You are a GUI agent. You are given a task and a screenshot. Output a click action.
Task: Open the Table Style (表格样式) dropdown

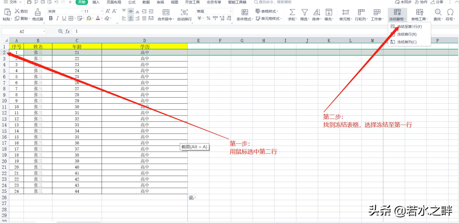coord(267,11)
